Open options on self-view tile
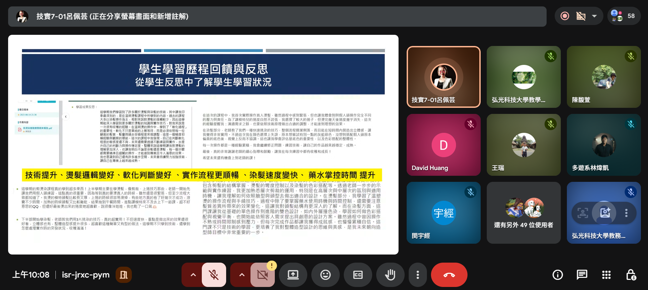 coord(626,213)
